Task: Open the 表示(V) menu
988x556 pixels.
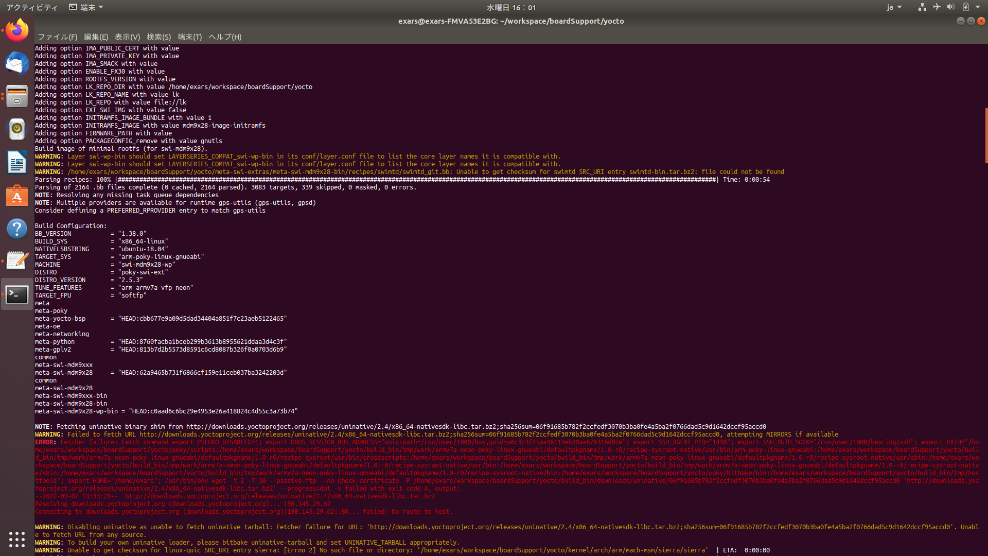Action: click(127, 37)
